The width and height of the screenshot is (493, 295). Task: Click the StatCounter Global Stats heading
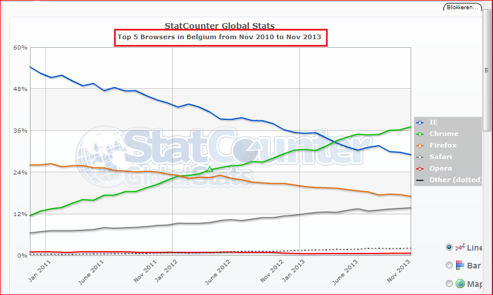pos(219,25)
